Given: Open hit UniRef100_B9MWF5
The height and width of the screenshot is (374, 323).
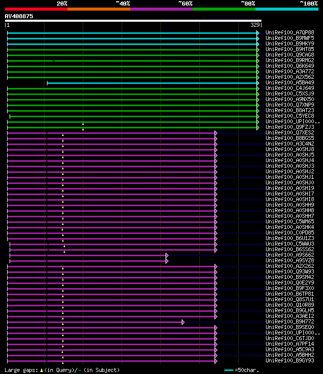Looking at the screenshot, I should click(290, 38).
